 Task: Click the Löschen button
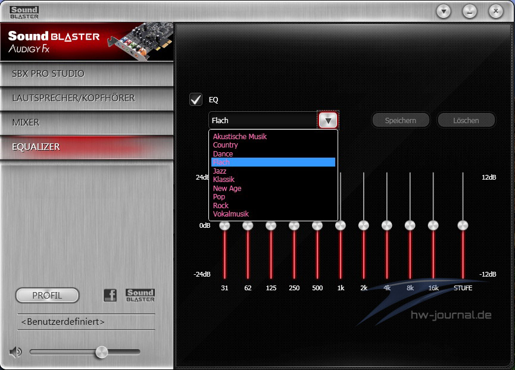click(466, 120)
